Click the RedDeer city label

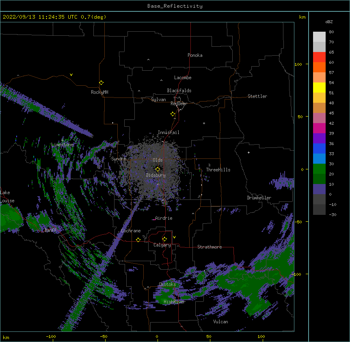[x=179, y=104]
